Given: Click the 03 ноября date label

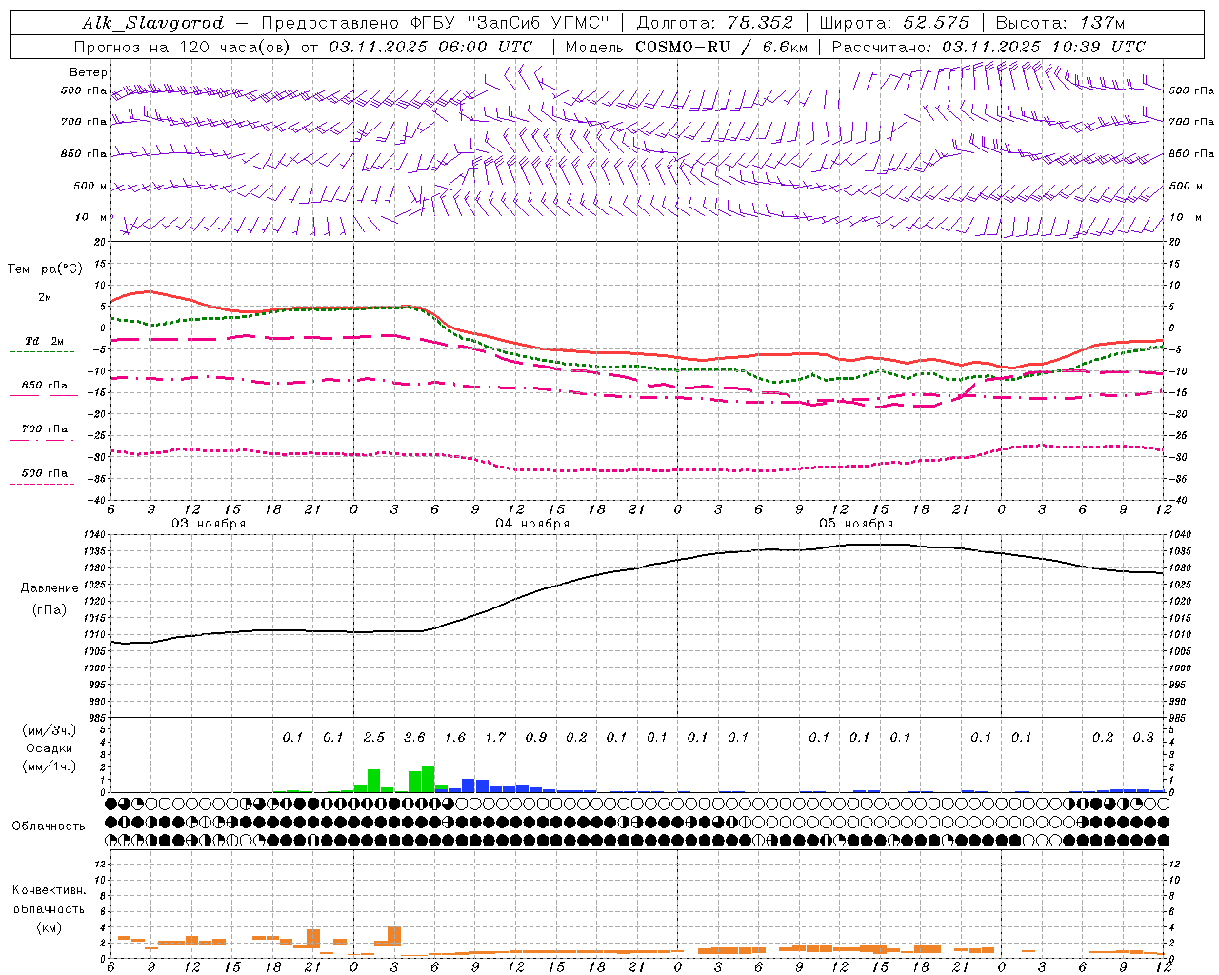Looking at the screenshot, I should point(209,524).
